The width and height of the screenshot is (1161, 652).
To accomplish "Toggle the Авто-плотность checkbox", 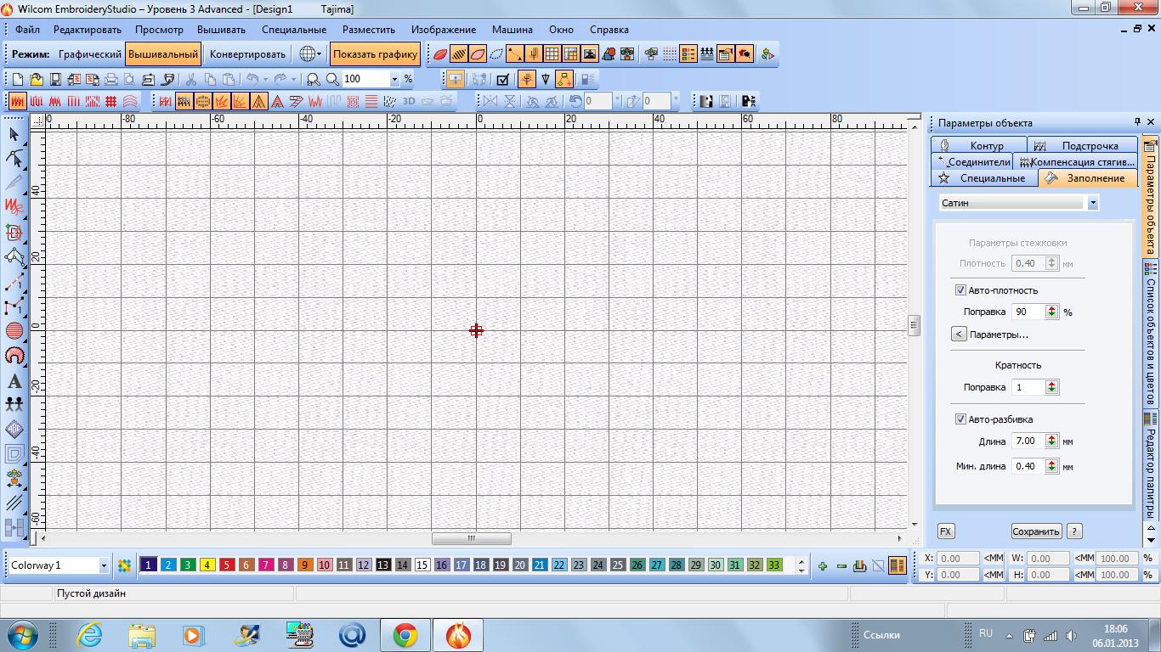I will click(960, 290).
